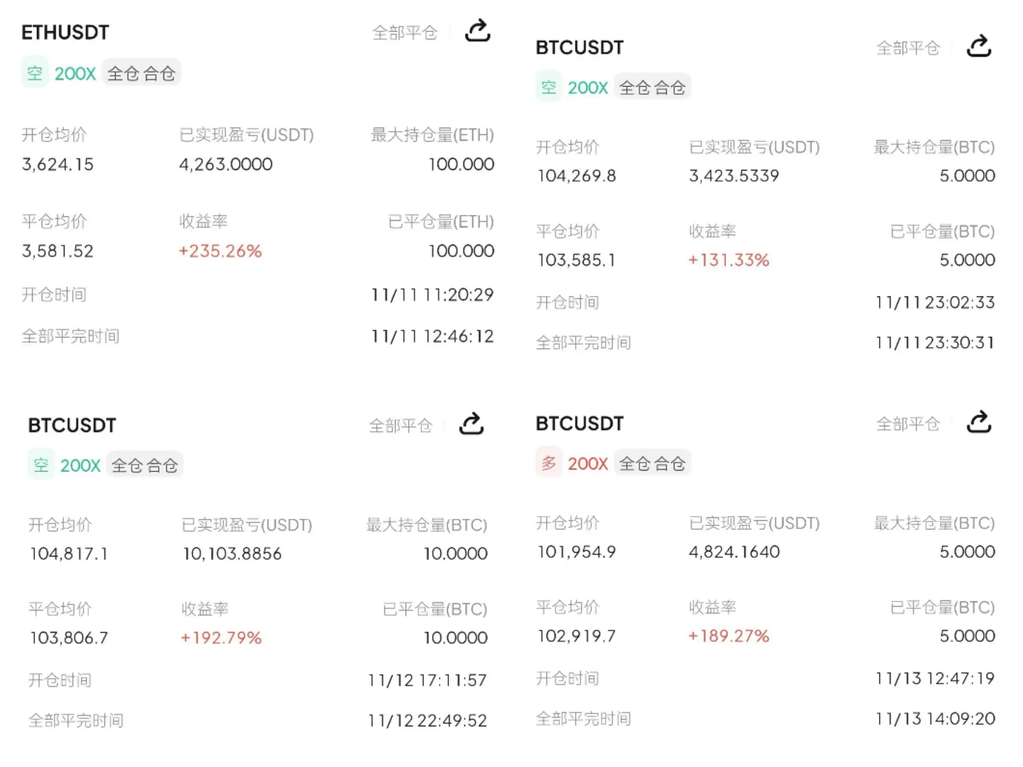Click the +189.27% return rate value
This screenshot has height=767, width=1023.
pos(729,636)
